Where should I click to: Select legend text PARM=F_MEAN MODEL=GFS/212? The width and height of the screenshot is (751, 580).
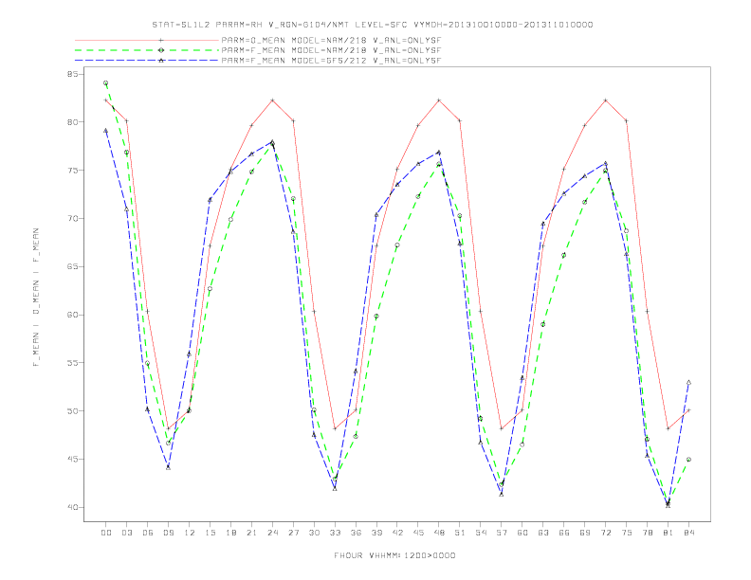pos(294,61)
